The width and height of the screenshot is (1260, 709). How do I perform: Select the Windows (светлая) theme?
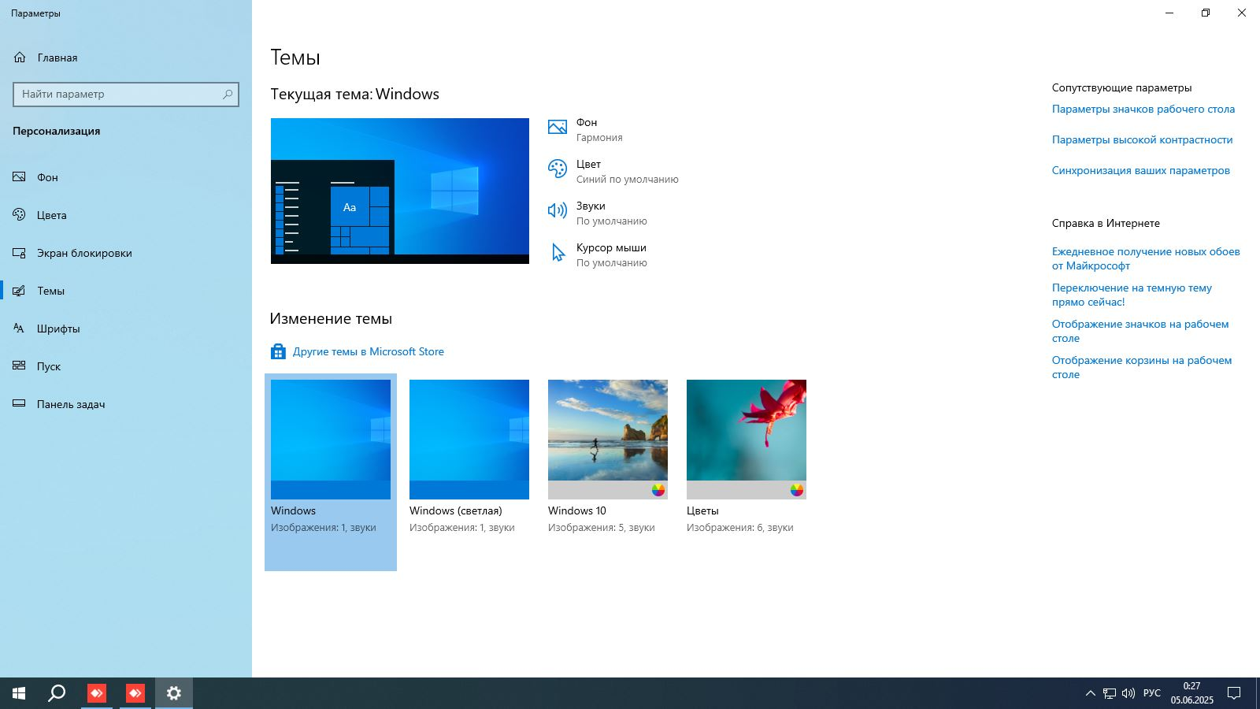(469, 440)
